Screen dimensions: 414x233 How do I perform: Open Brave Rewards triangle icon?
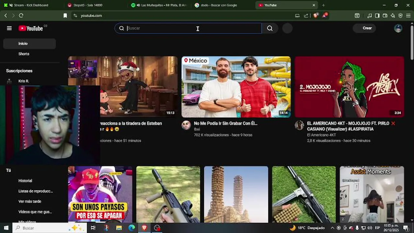click(325, 16)
